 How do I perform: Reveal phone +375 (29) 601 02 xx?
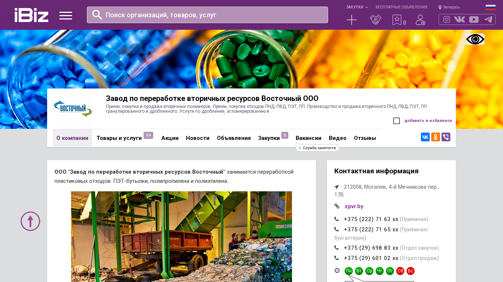coord(371,258)
